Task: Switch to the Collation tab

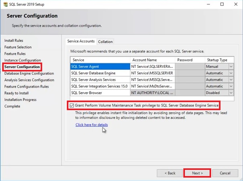Action: pos(105,42)
